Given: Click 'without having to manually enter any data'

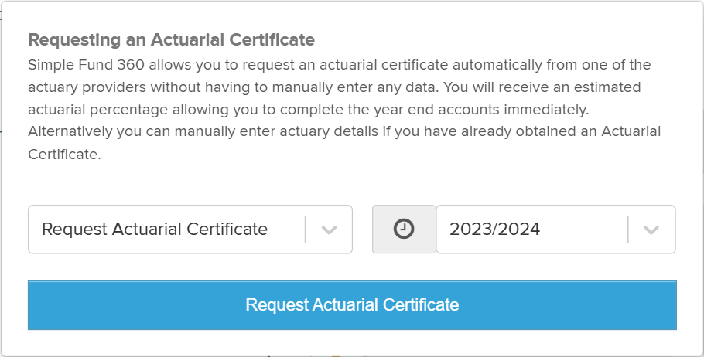Looking at the screenshot, I should tap(294, 87).
